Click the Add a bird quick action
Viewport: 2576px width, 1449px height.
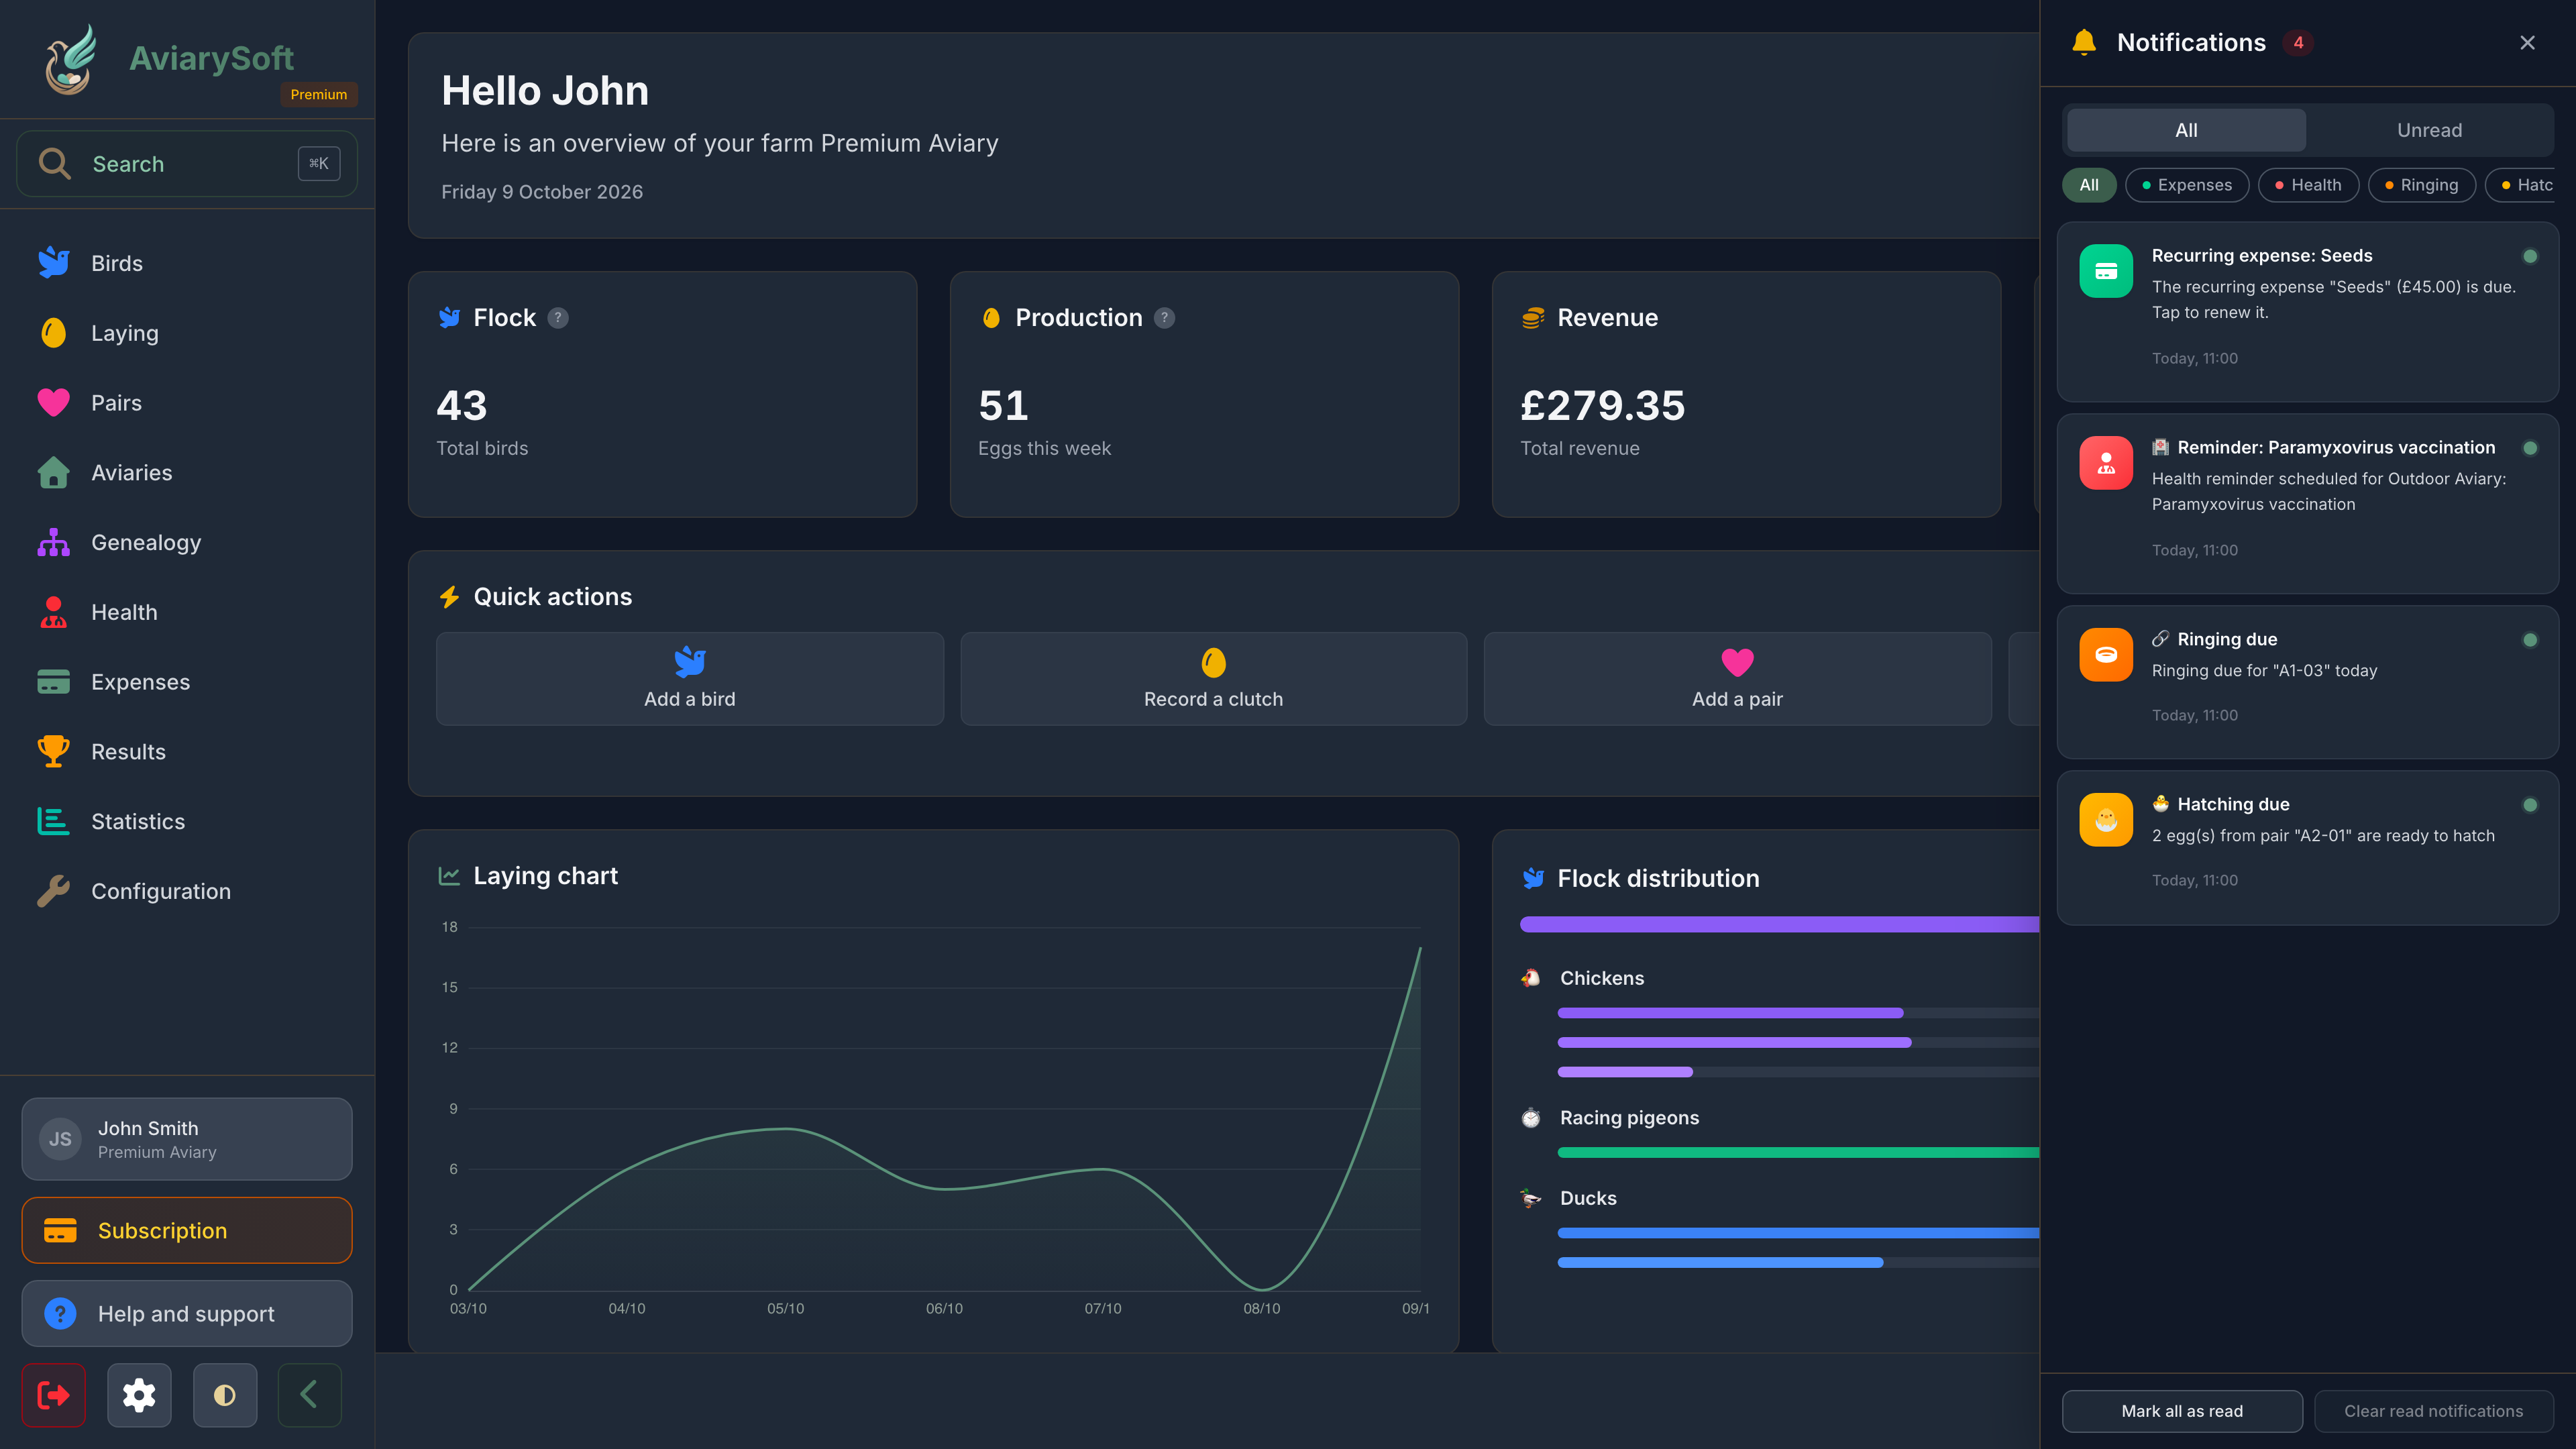(690, 679)
